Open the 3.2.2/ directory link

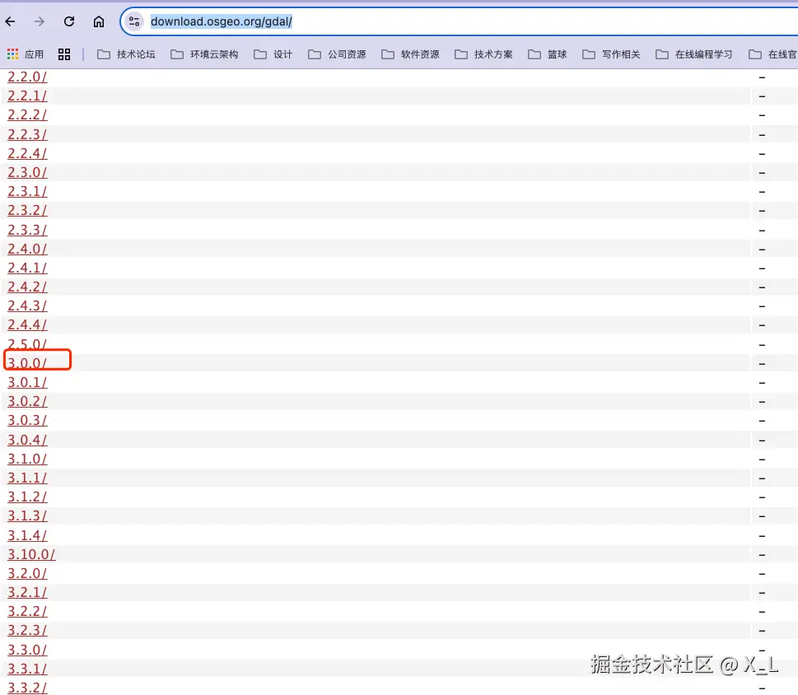(27, 612)
